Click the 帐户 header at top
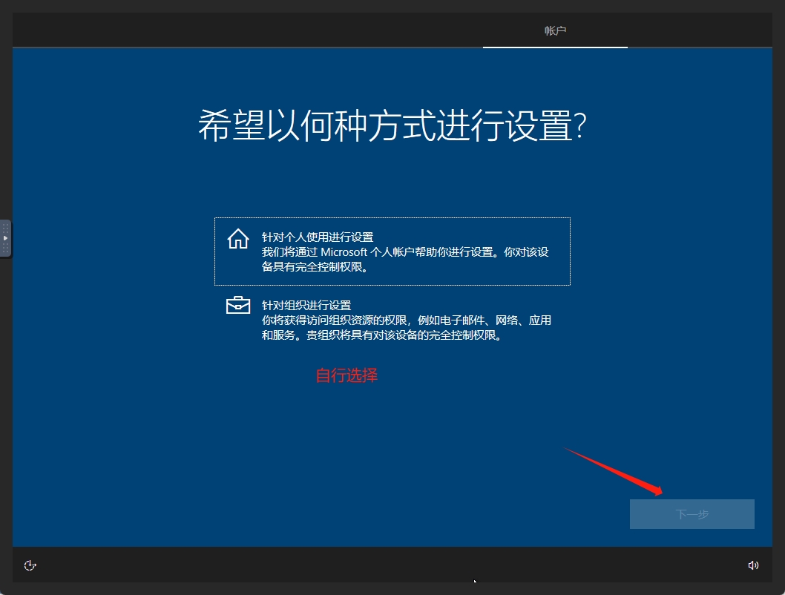Image resolution: width=785 pixels, height=595 pixels. coord(555,30)
